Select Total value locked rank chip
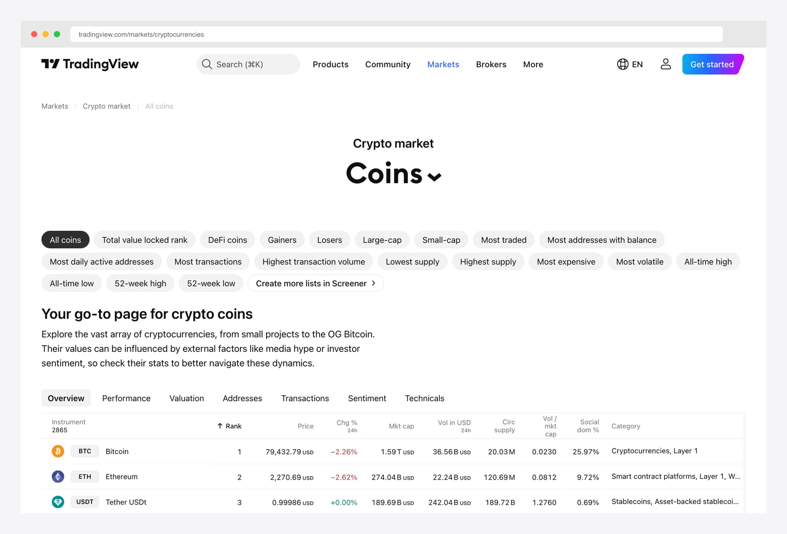This screenshot has width=787, height=534. pyautogui.click(x=144, y=240)
